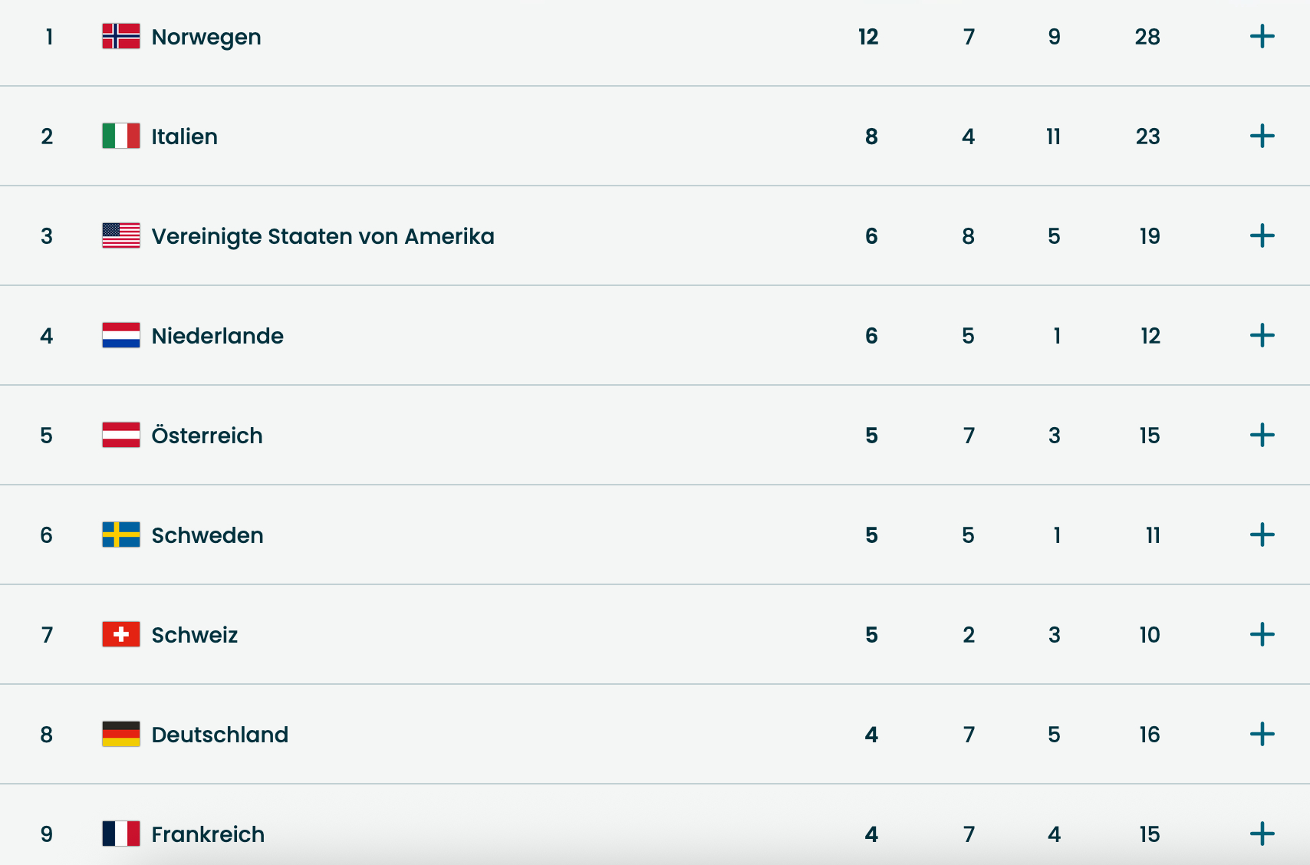Click the Norwegian flag icon

click(121, 37)
